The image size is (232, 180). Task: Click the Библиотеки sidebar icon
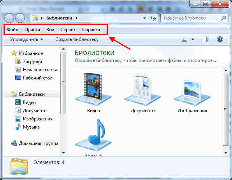(14, 94)
